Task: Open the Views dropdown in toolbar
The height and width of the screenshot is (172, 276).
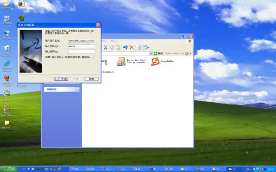Action: click(x=146, y=47)
